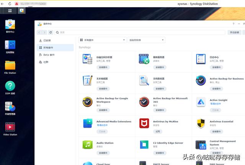Open Audio Station package icon
This screenshot has width=245, height=165.
pos(88,145)
